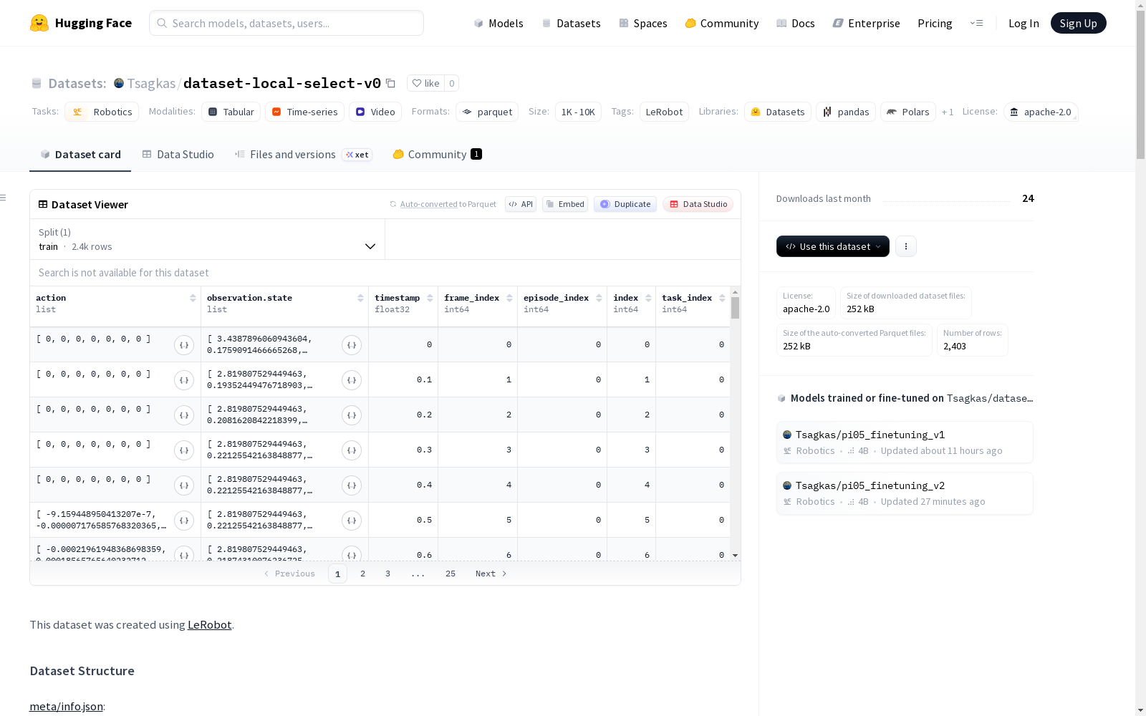Open Docs in top navigation

click(x=796, y=23)
